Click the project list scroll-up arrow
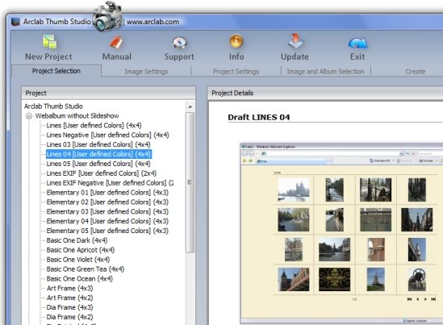The image size is (443, 325). click(x=190, y=106)
